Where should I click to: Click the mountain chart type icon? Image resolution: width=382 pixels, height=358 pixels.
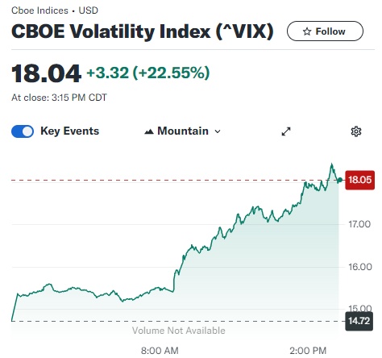click(x=149, y=131)
